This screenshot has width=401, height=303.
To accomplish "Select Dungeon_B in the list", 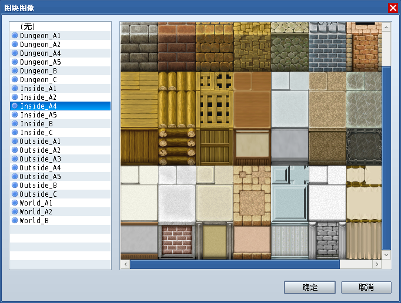I will click(x=61, y=71).
